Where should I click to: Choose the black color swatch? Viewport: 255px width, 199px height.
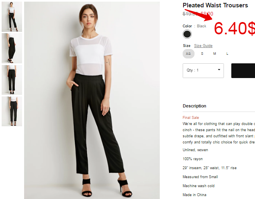pyautogui.click(x=187, y=34)
